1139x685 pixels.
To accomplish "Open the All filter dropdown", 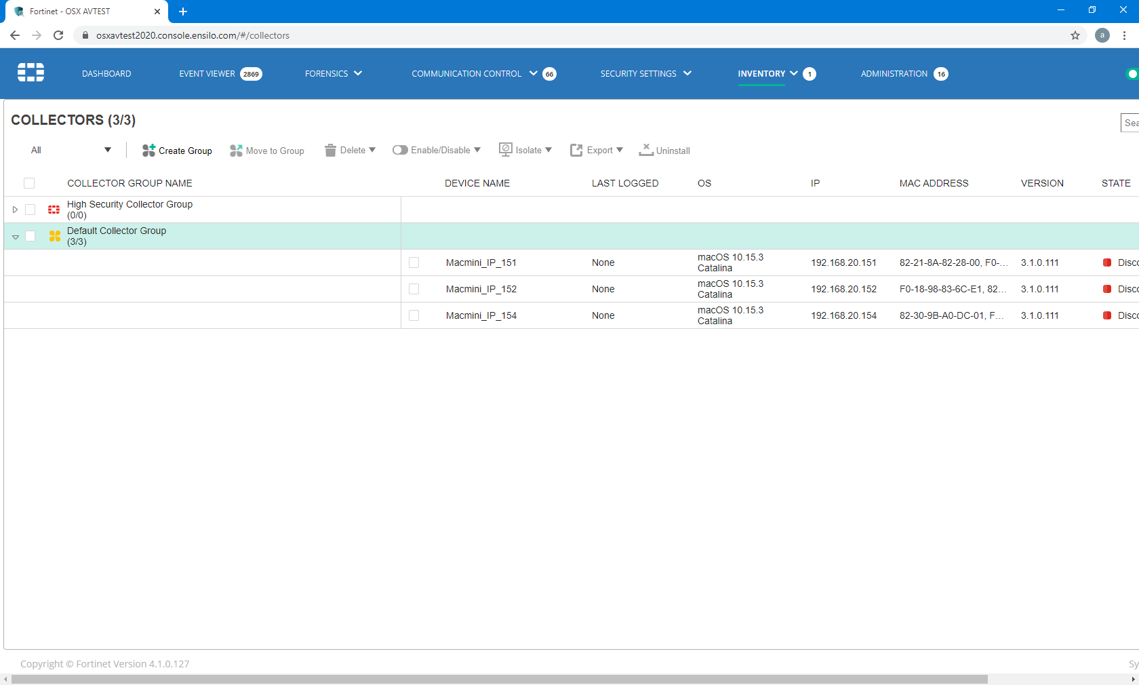I will (71, 150).
